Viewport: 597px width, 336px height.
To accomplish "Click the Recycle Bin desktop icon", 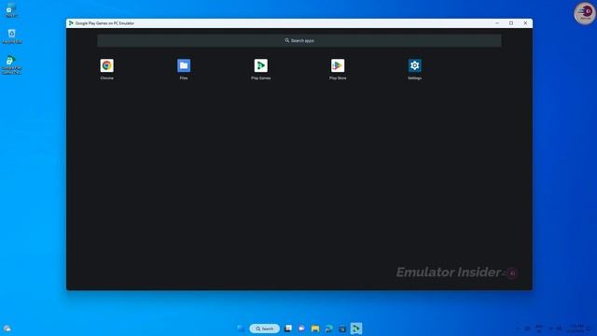I will click(x=12, y=36).
